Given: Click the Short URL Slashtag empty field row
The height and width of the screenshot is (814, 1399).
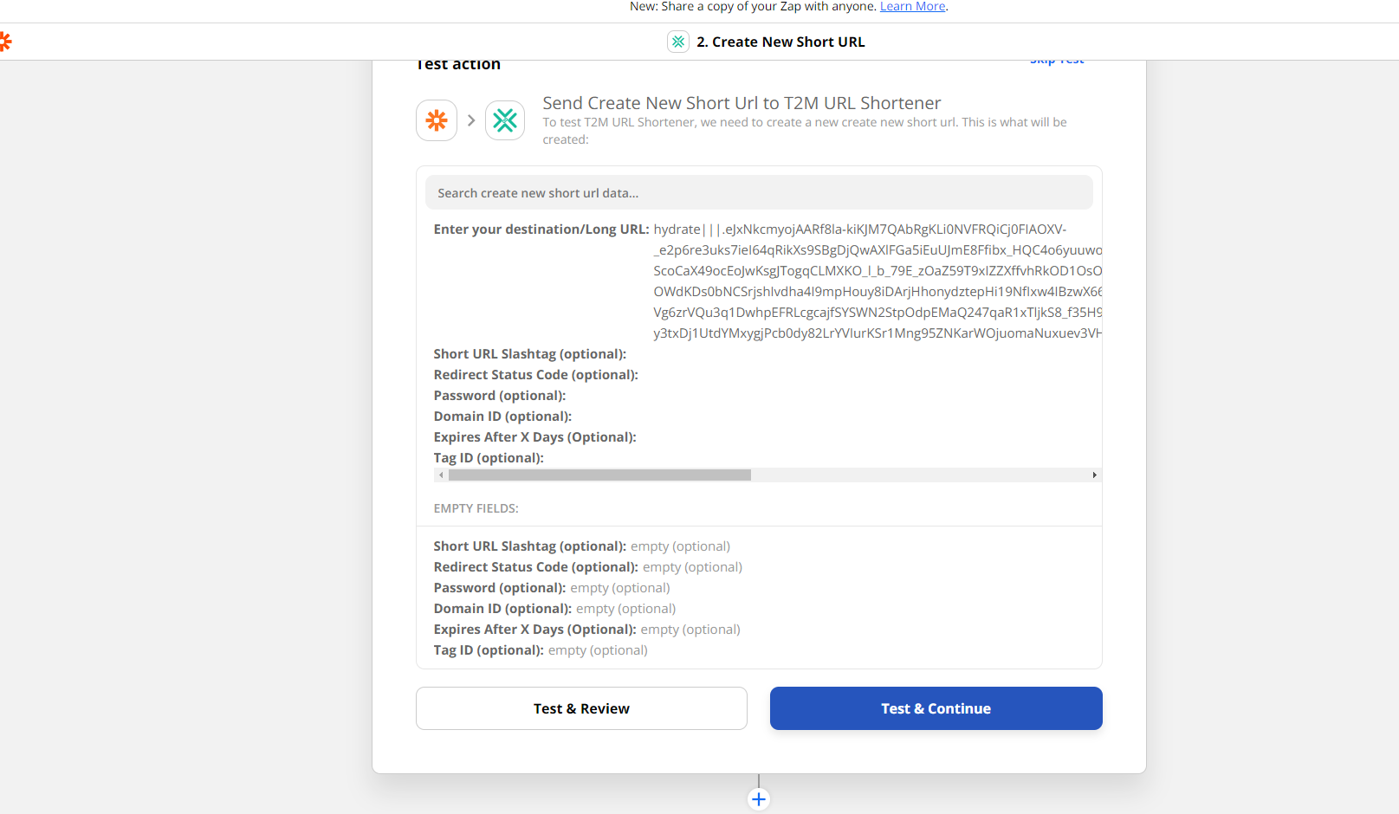Looking at the screenshot, I should [582, 546].
